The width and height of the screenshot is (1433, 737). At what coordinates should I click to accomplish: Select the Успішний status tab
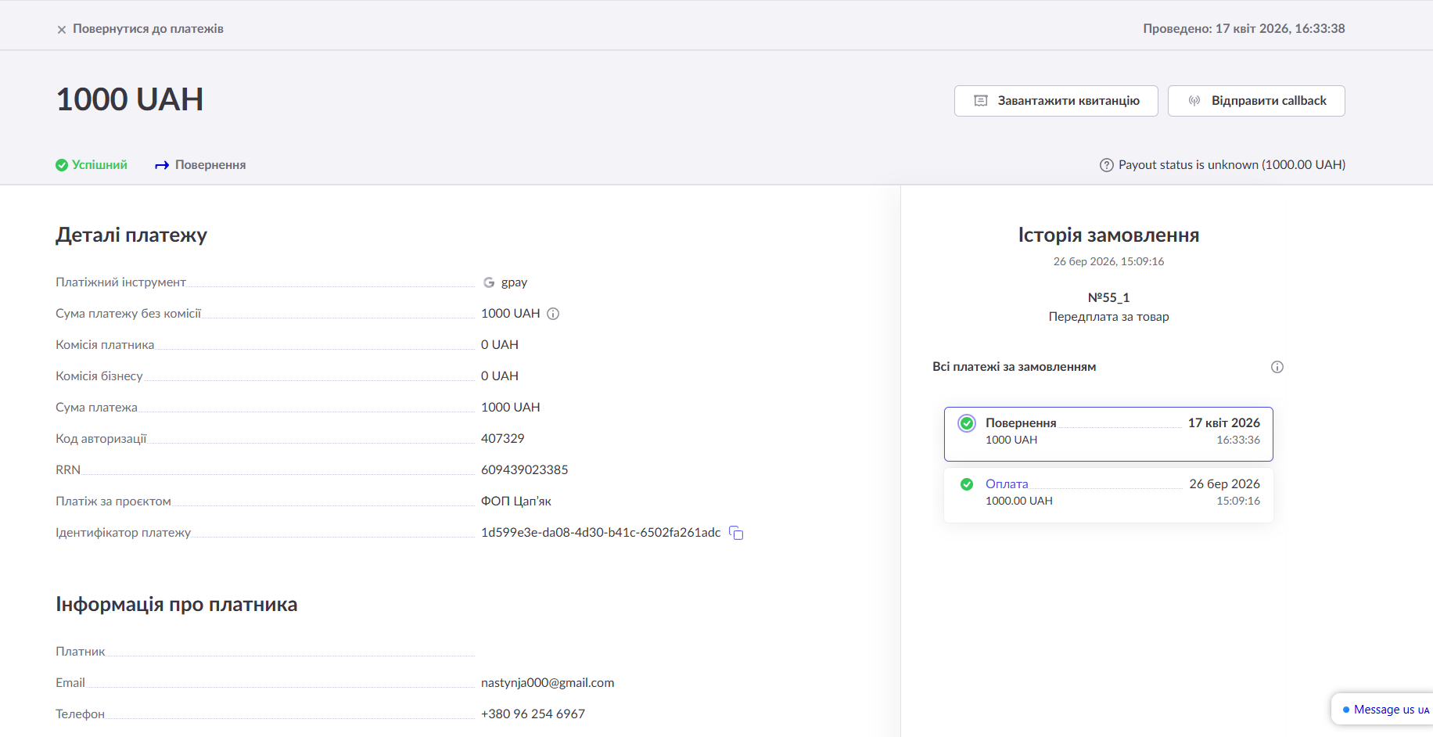point(99,165)
